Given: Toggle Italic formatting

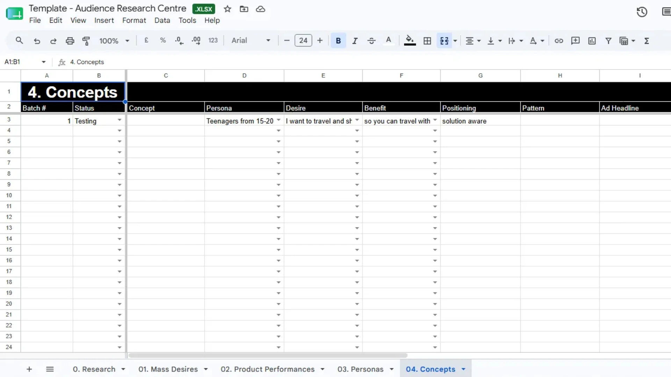Looking at the screenshot, I should click(x=355, y=41).
